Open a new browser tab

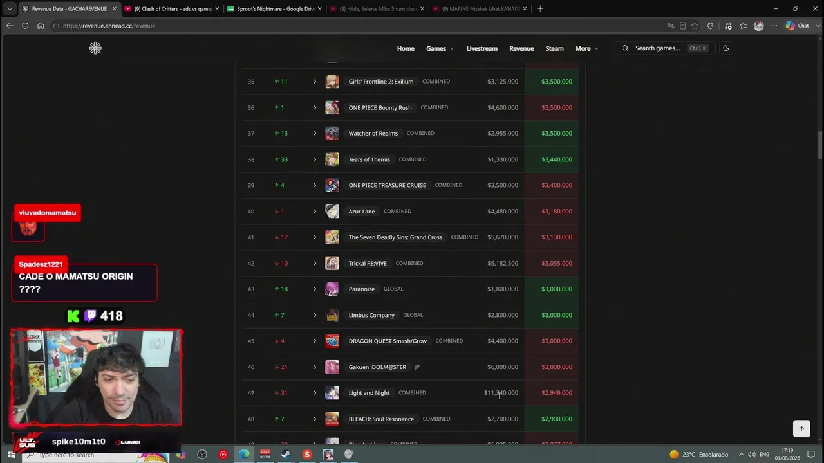coord(540,9)
